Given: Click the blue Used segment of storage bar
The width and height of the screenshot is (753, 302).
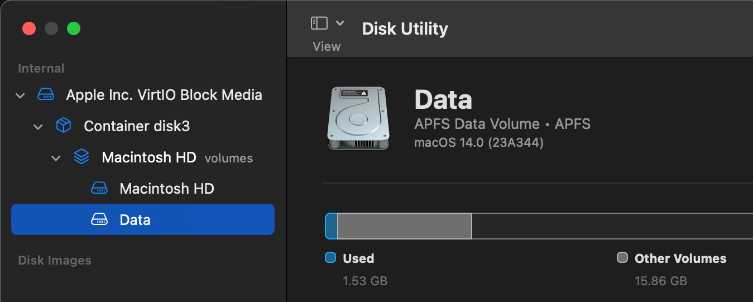Looking at the screenshot, I should (x=332, y=226).
